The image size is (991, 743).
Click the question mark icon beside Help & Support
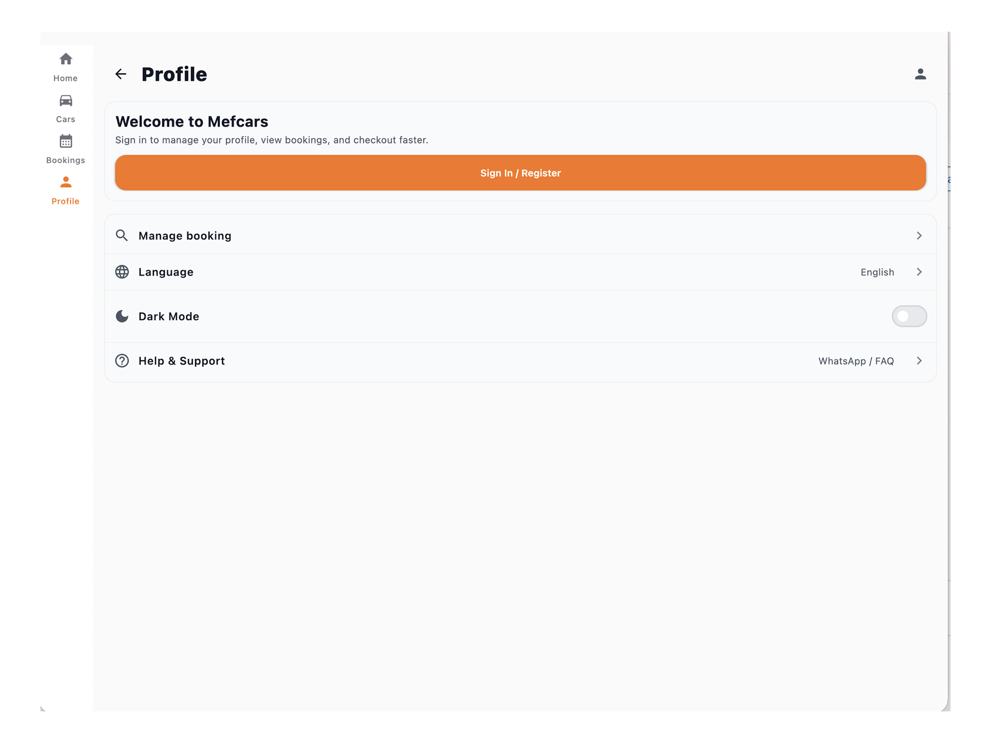(x=122, y=361)
